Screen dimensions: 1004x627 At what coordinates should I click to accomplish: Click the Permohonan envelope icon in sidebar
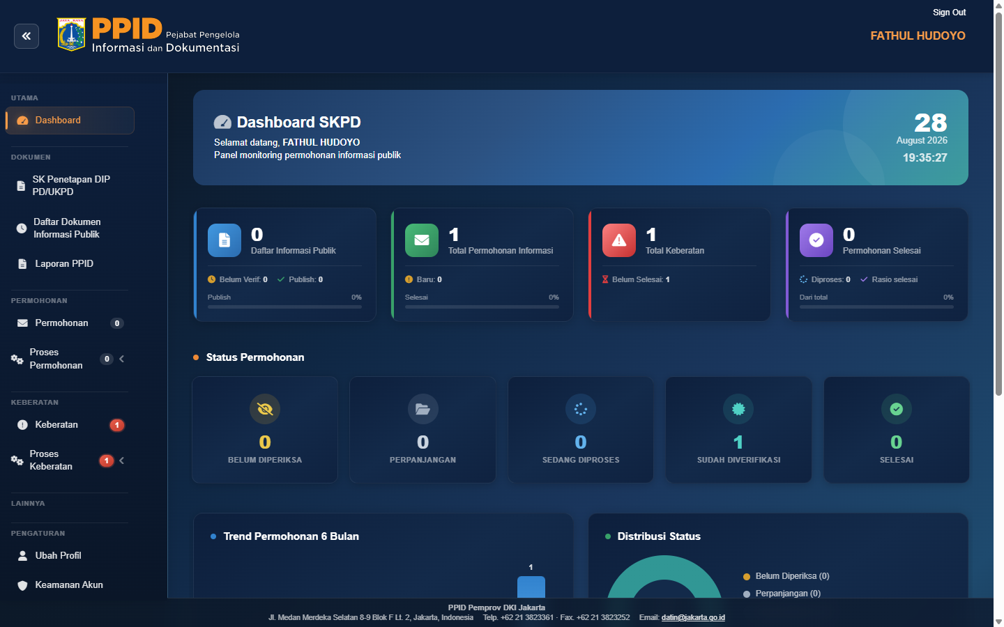[x=22, y=323]
